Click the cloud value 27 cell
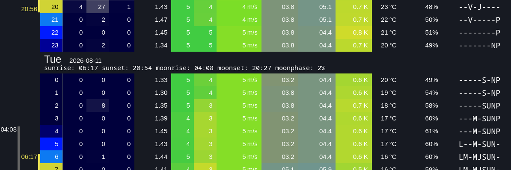 (98, 7)
